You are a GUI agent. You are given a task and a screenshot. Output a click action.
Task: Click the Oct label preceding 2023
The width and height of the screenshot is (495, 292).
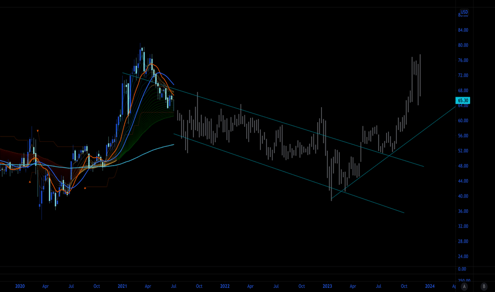(302, 286)
